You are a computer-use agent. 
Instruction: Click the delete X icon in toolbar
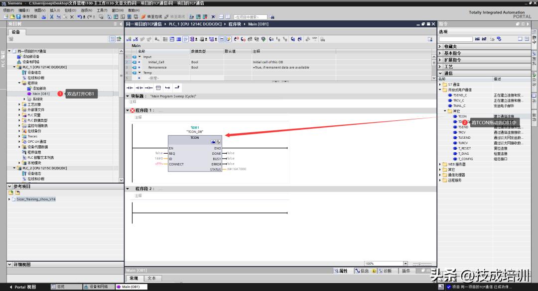72,16
